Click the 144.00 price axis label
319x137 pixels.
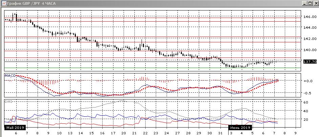pos(309,28)
